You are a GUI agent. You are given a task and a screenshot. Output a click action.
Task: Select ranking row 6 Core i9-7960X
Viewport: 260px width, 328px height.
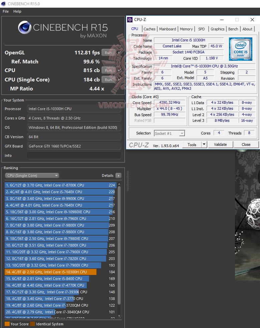pyautogui.click(x=60, y=219)
